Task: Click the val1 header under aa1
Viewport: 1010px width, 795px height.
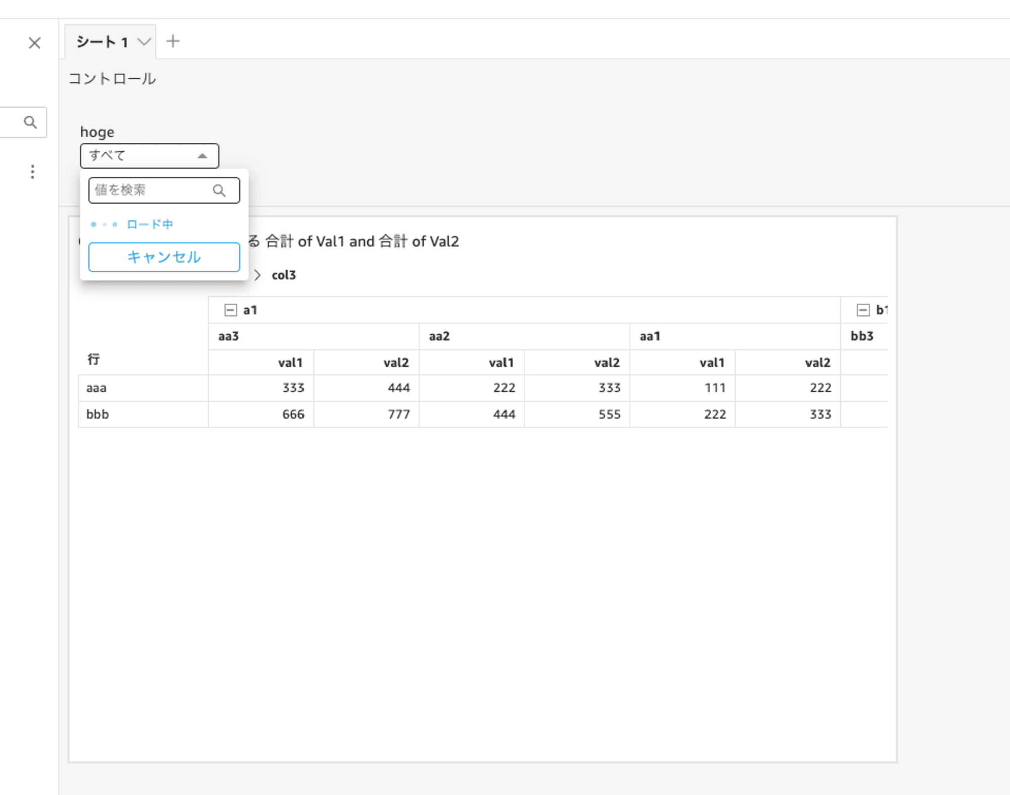Action: click(683, 363)
